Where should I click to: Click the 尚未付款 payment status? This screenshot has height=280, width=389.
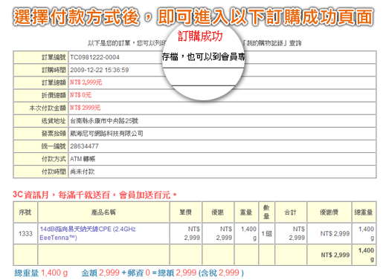[x=82, y=172]
